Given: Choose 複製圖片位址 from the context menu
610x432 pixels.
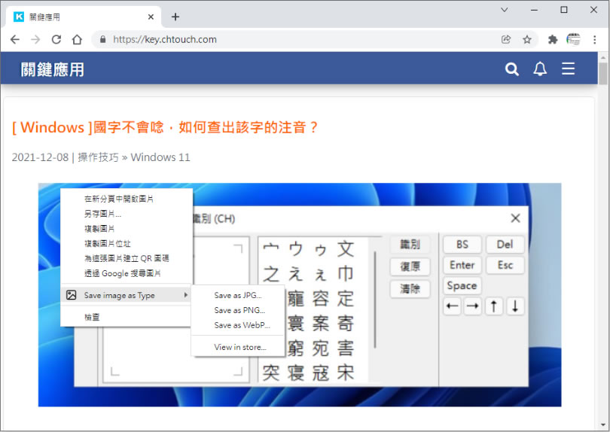Looking at the screenshot, I should click(127, 243).
